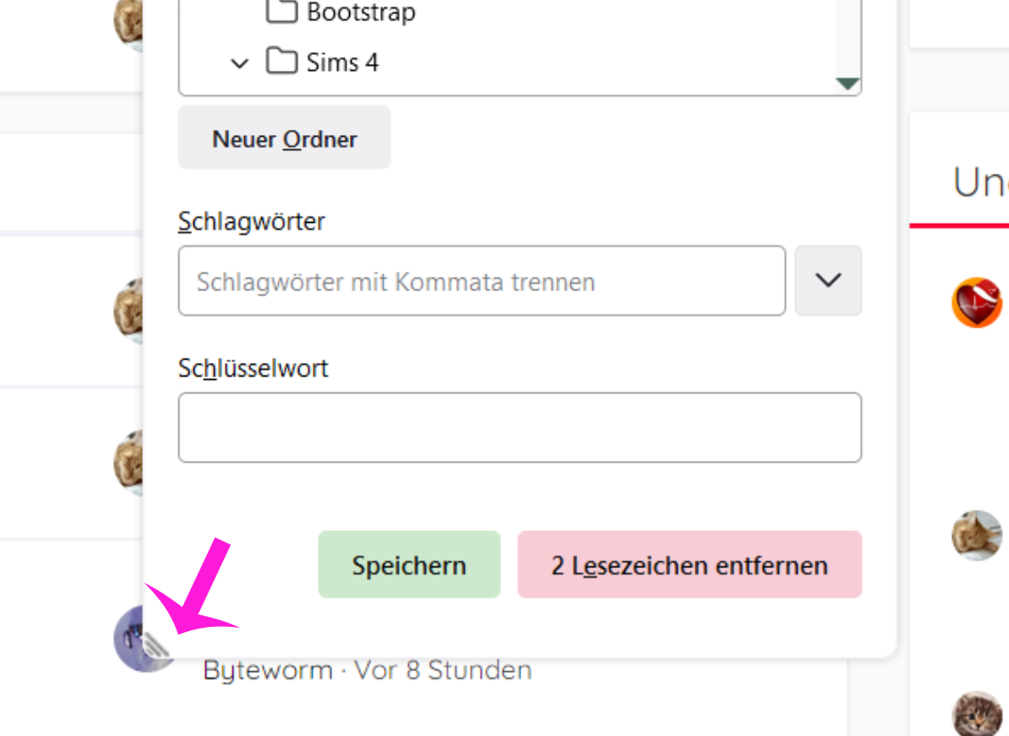Select the Bootstrap folder label
1009x736 pixels.
[361, 12]
